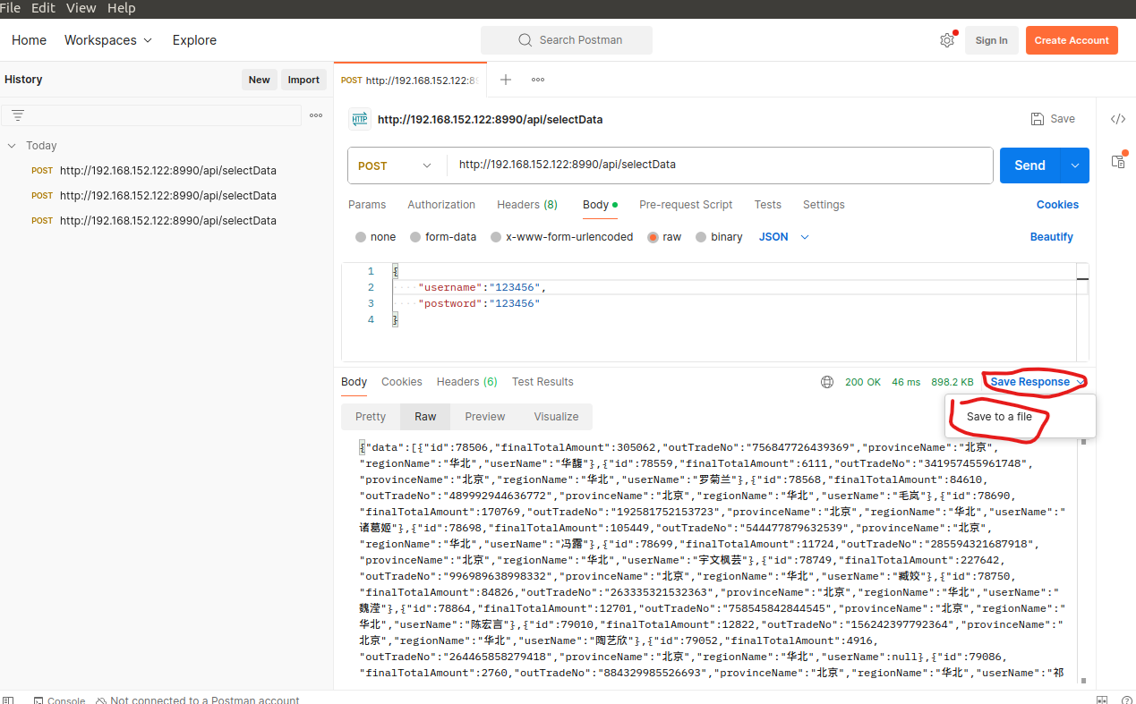Click the 200 OK status text

pos(863,382)
